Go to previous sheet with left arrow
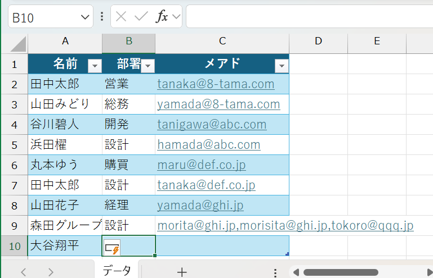 [x=24, y=272]
